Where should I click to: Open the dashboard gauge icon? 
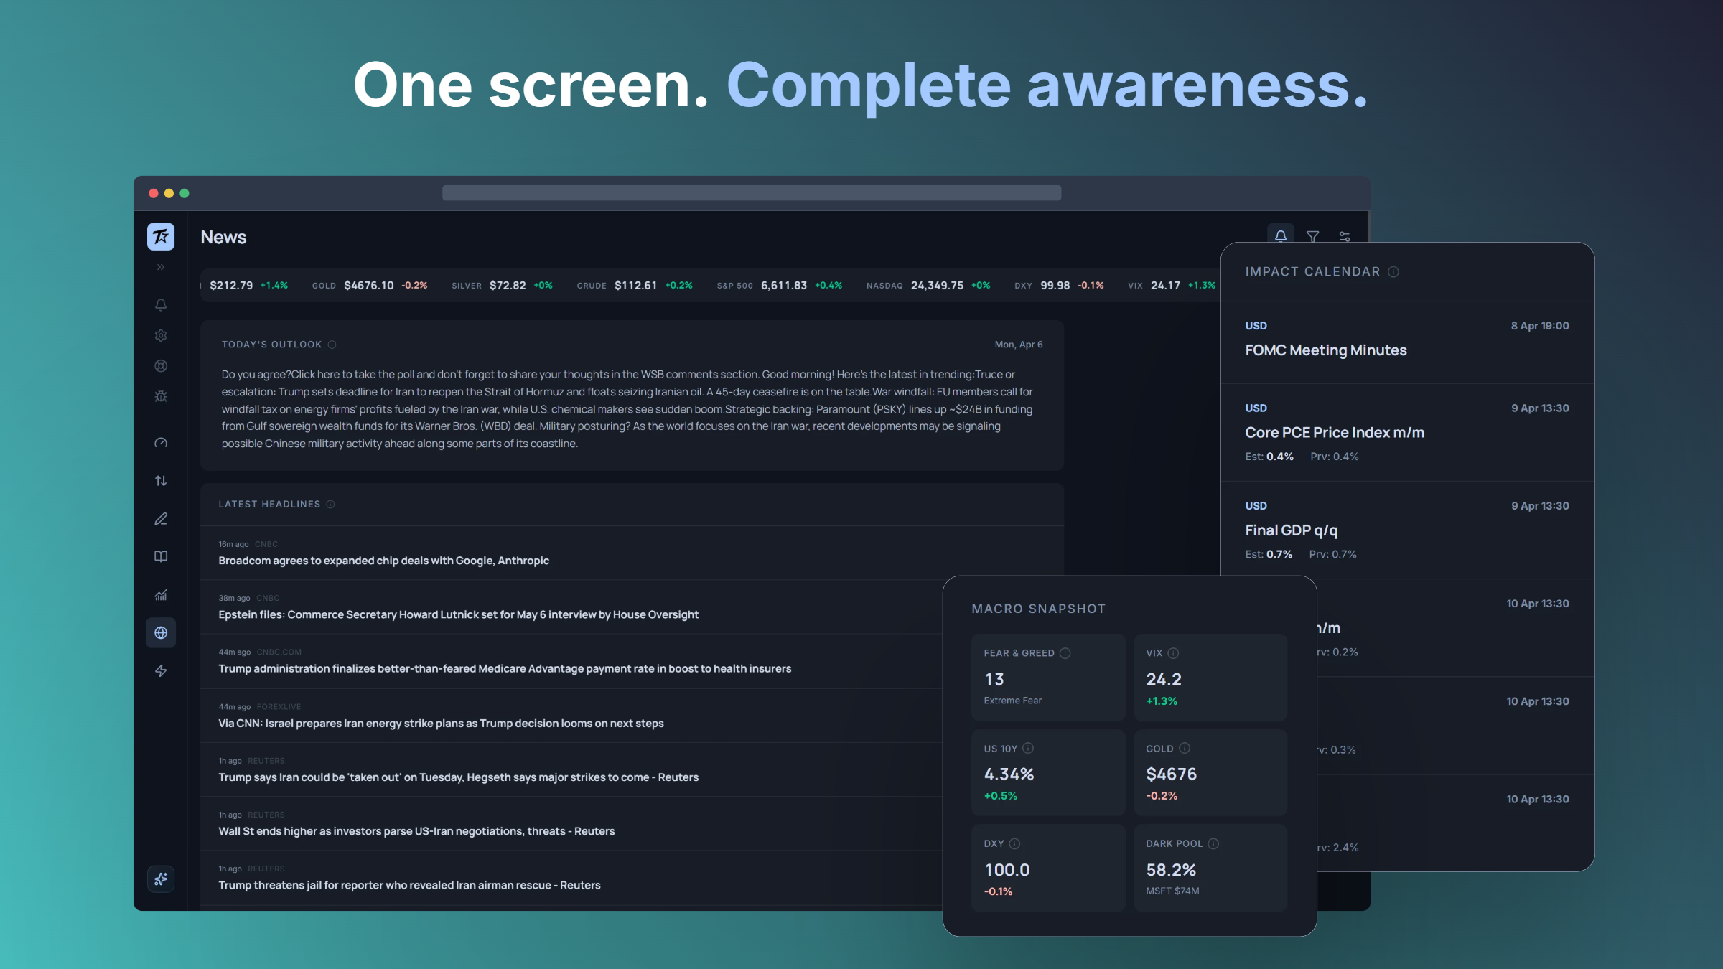(161, 443)
